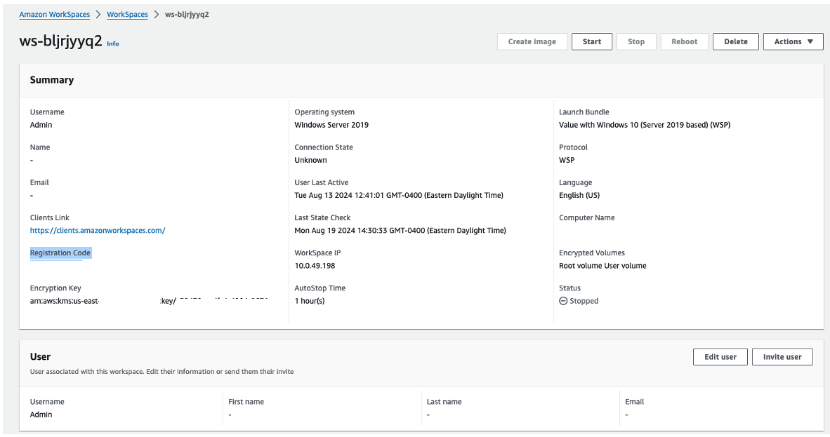
Task: Start the WorkSpace
Action: pyautogui.click(x=592, y=42)
